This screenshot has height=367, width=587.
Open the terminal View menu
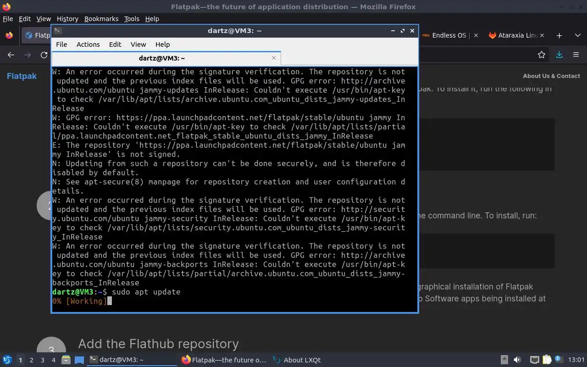(138, 44)
